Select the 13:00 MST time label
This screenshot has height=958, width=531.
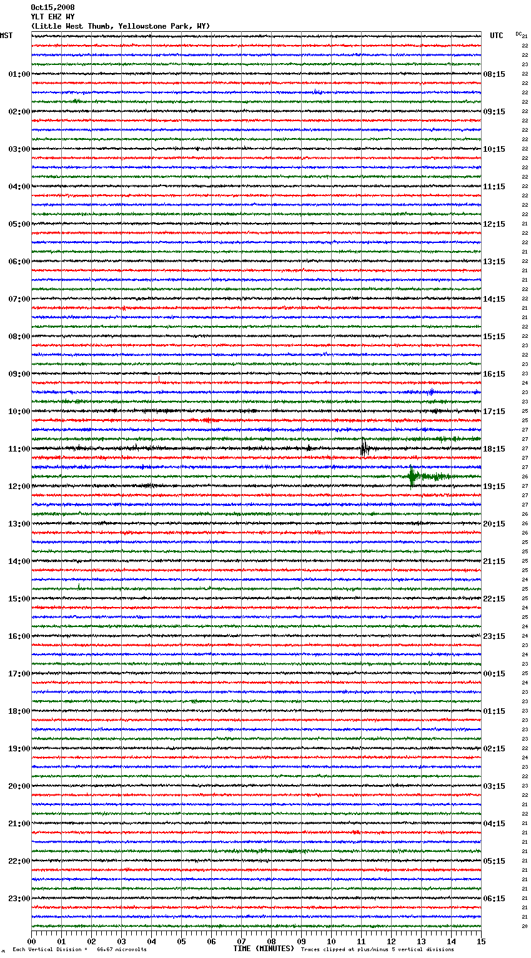click(x=19, y=524)
